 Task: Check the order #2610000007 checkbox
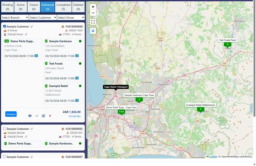tap(4, 156)
